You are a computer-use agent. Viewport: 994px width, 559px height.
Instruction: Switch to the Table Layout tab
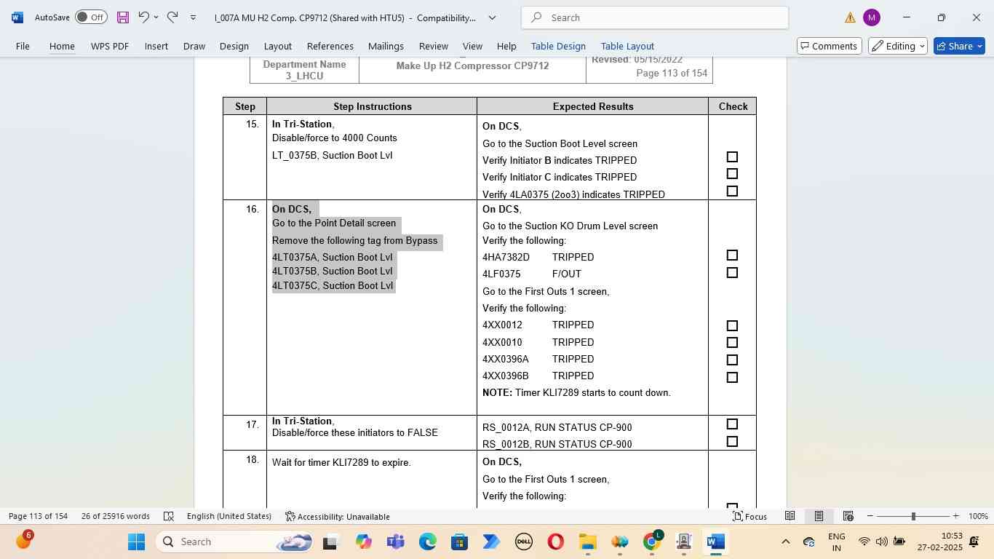tap(627, 46)
